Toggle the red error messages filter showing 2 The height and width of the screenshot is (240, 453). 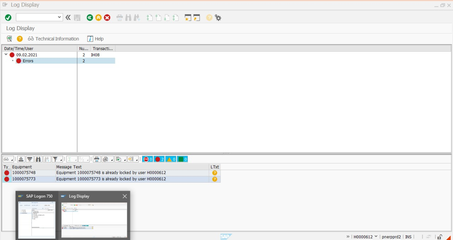159,159
